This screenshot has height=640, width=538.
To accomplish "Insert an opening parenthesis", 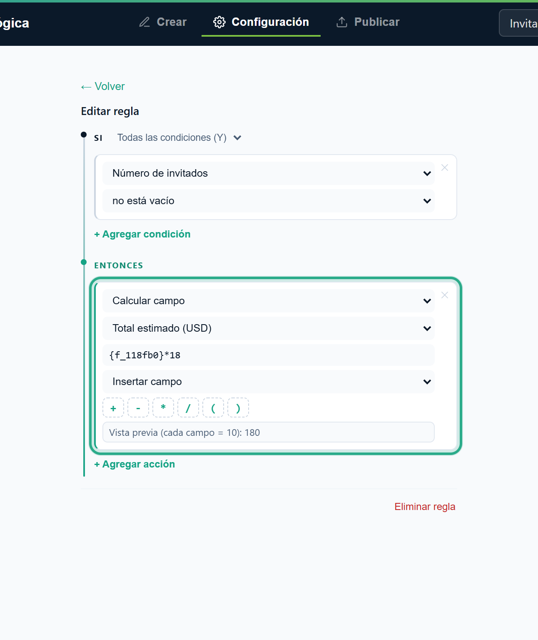I will (x=213, y=408).
